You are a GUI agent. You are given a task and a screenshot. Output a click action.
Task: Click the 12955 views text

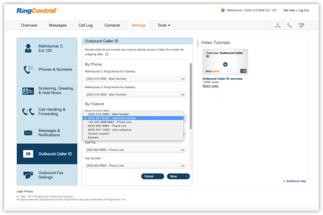coord(210,82)
